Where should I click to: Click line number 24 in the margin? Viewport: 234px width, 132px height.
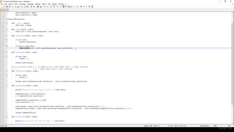pyautogui.click(x=3, y=48)
